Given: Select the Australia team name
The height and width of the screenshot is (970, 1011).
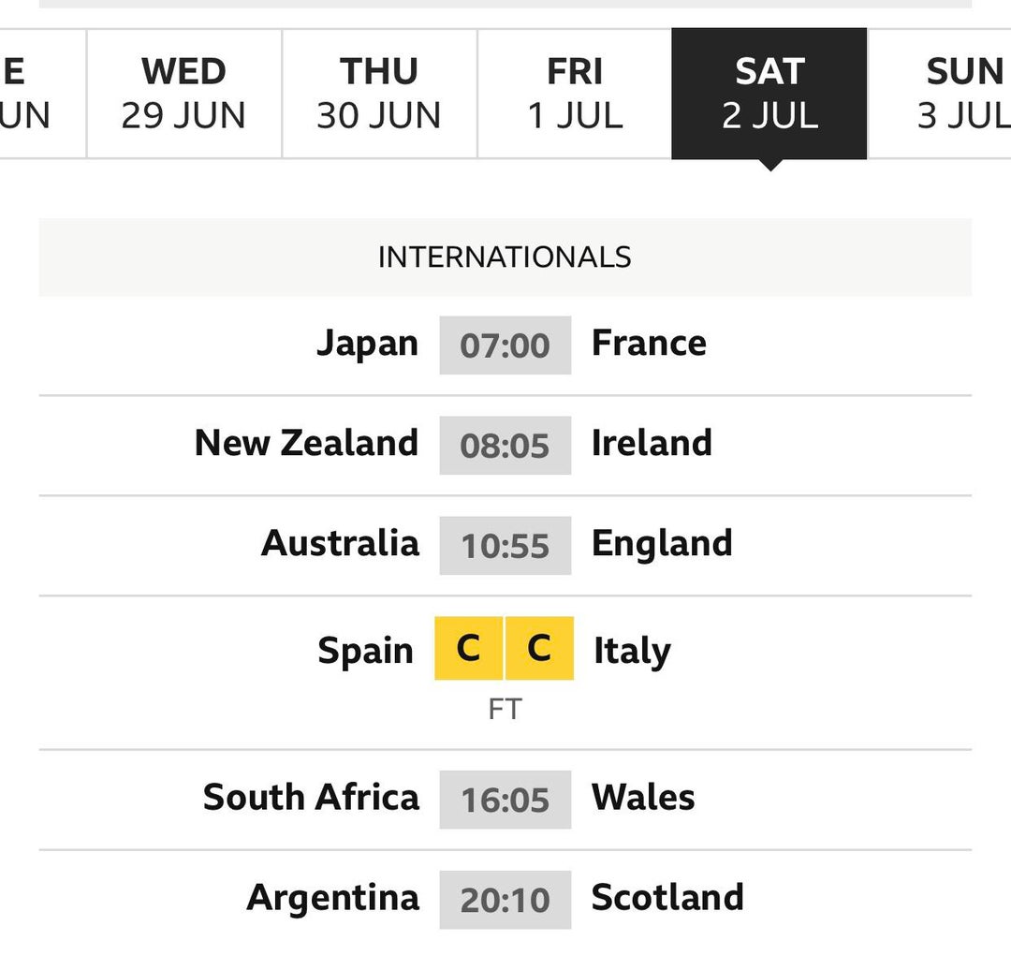Looking at the screenshot, I should 340,543.
